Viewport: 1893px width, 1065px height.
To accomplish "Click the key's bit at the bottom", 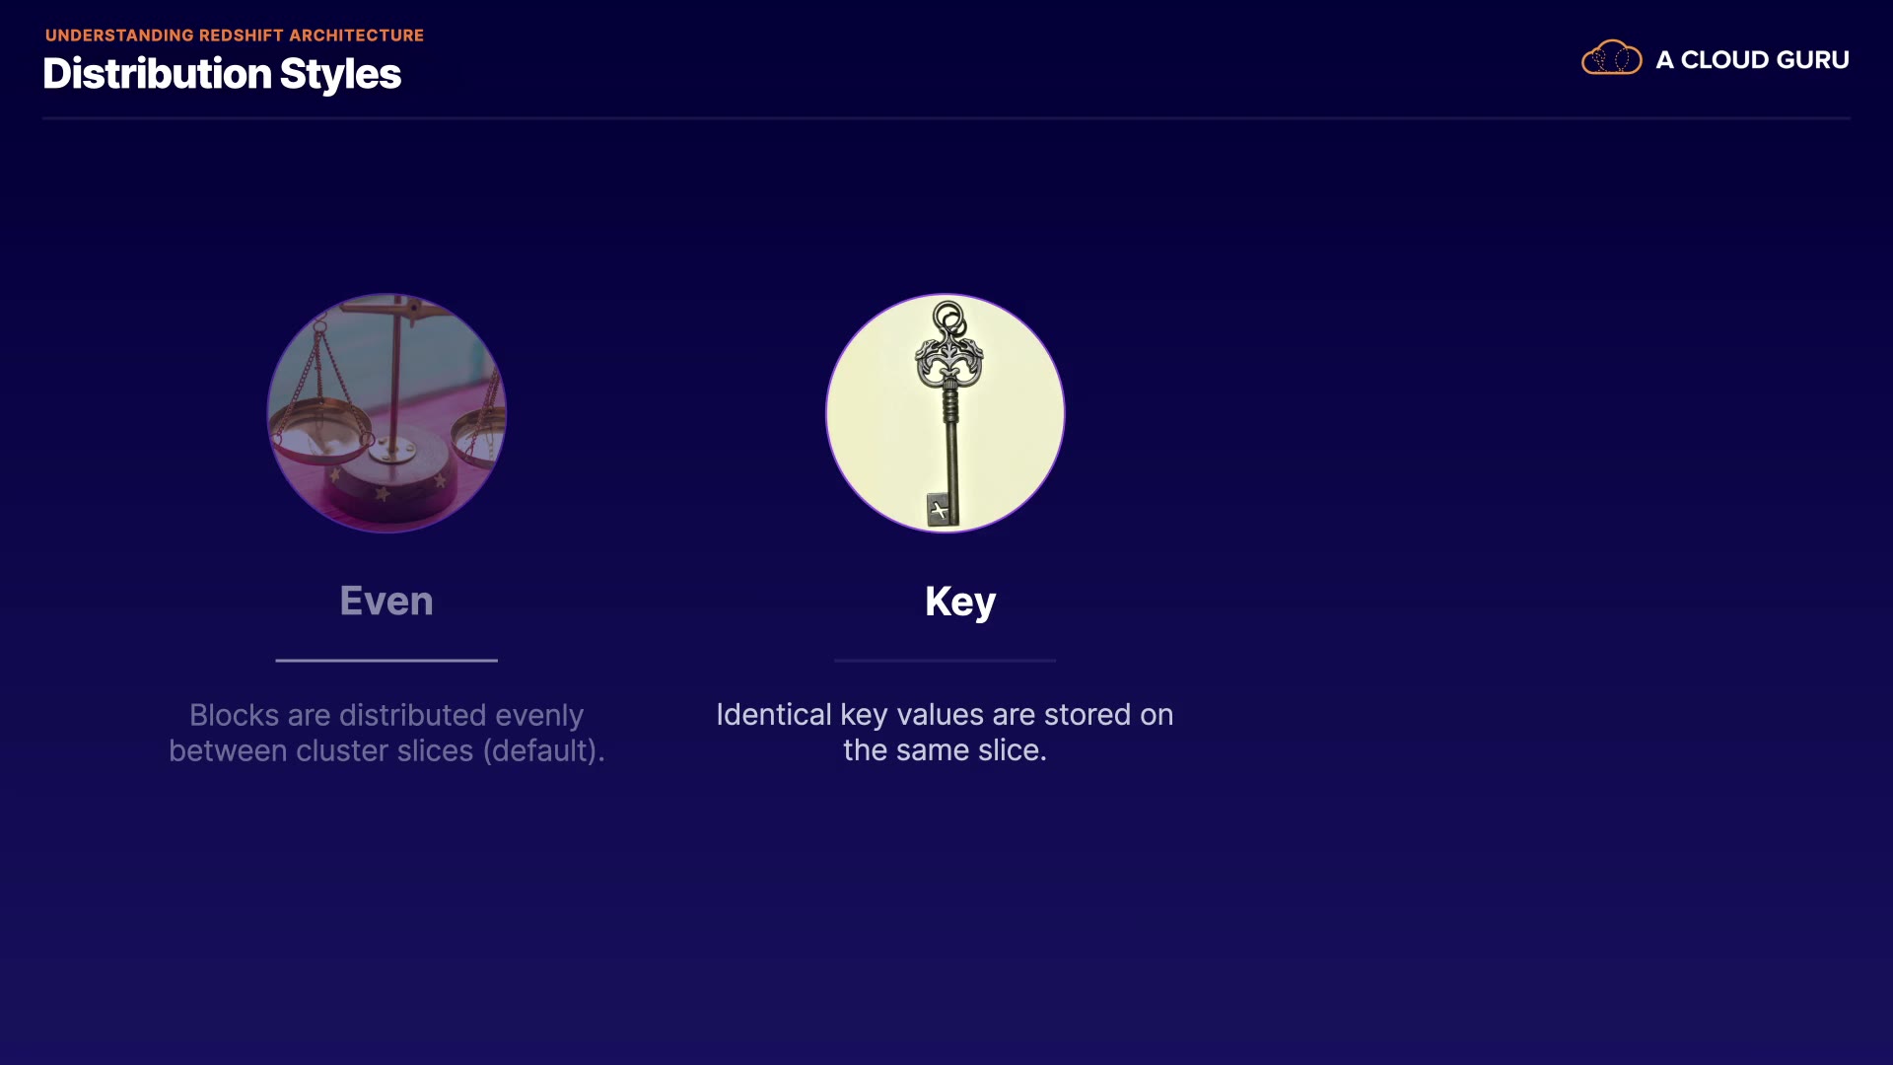I will pyautogui.click(x=942, y=509).
